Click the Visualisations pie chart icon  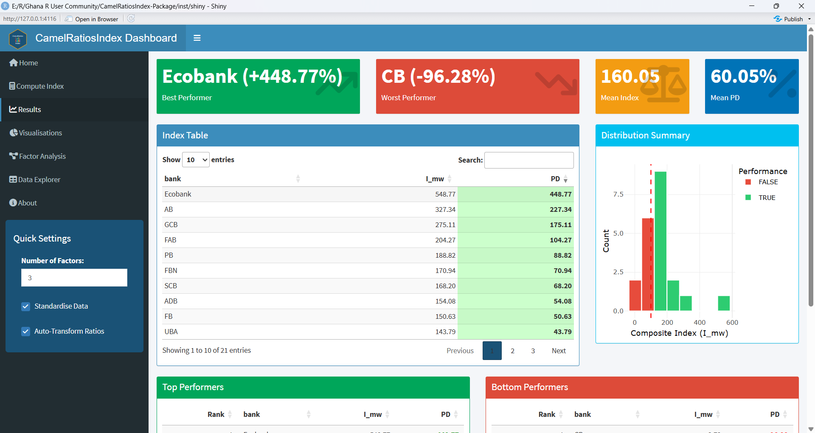pos(14,133)
